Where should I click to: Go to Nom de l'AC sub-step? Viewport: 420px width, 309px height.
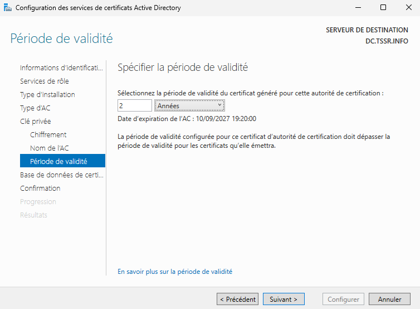point(50,148)
